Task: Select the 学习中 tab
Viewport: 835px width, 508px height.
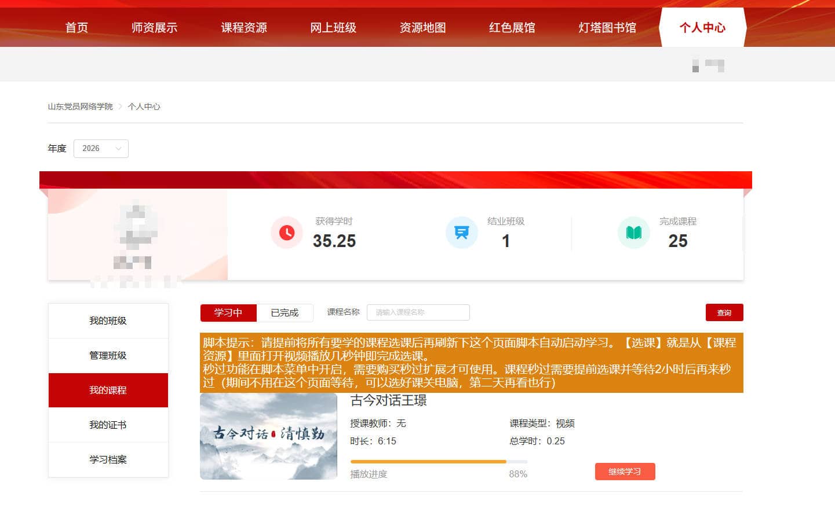Action: [228, 313]
